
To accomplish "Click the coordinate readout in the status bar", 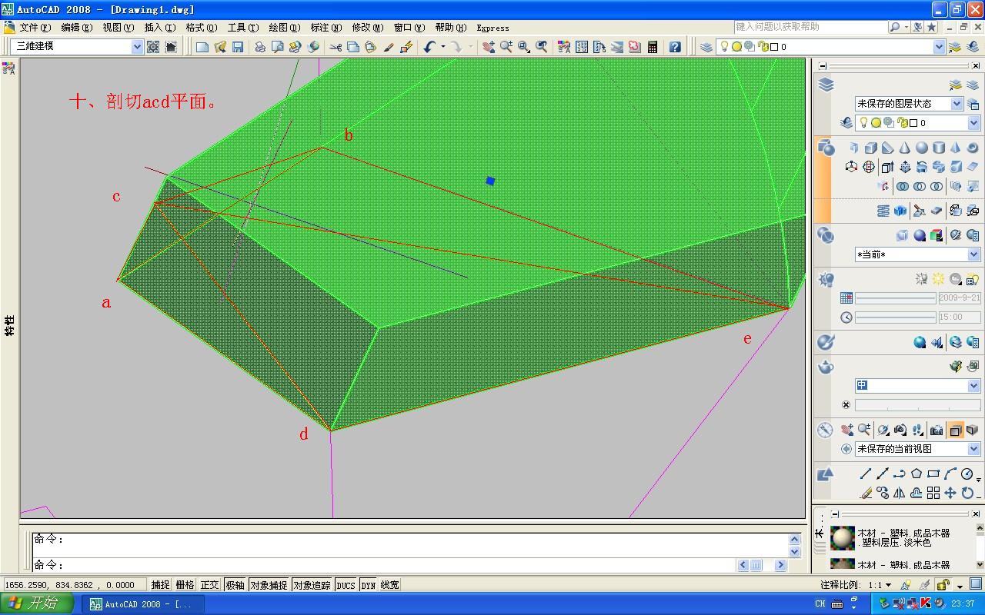I will pyautogui.click(x=75, y=585).
